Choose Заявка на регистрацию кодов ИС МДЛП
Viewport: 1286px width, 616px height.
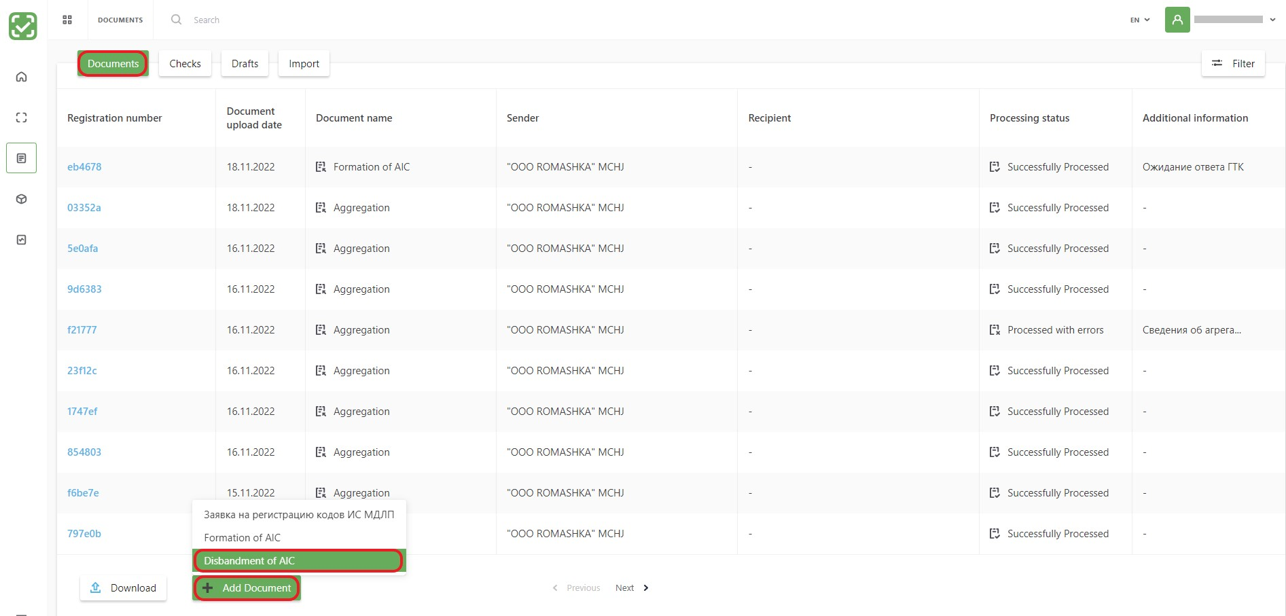(x=299, y=515)
